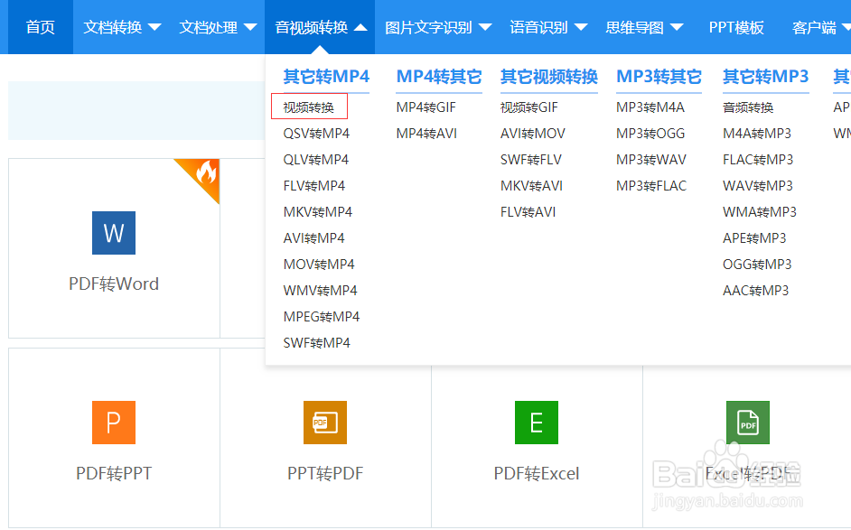The image size is (851, 530).
Task: Choose MPEG转MP4 conversion
Action: [x=322, y=317]
